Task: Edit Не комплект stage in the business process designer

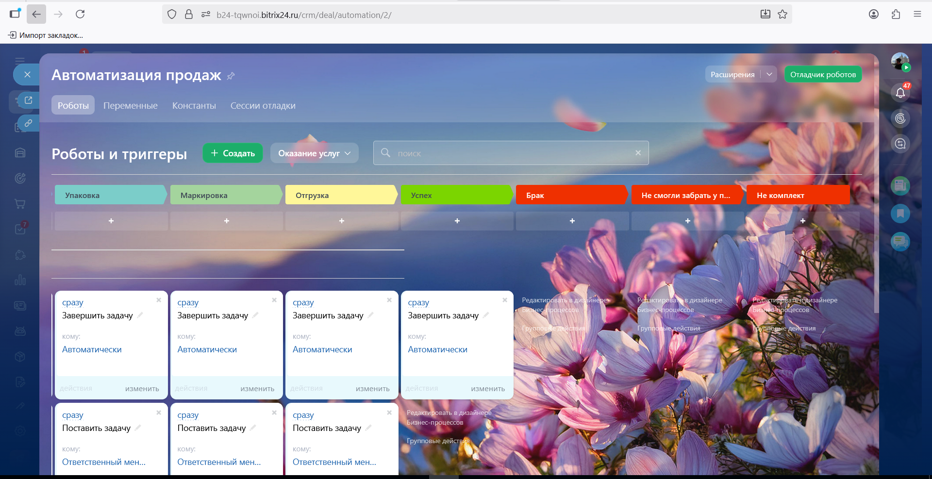Action: 795,305
